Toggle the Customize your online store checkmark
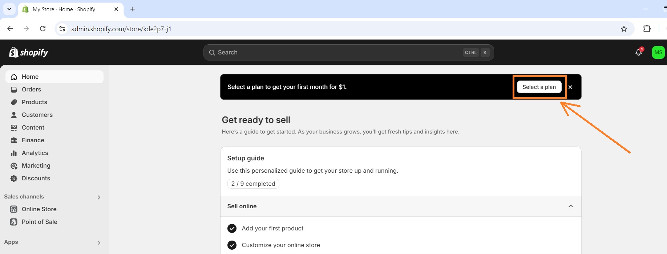The image size is (667, 254). pos(232,245)
